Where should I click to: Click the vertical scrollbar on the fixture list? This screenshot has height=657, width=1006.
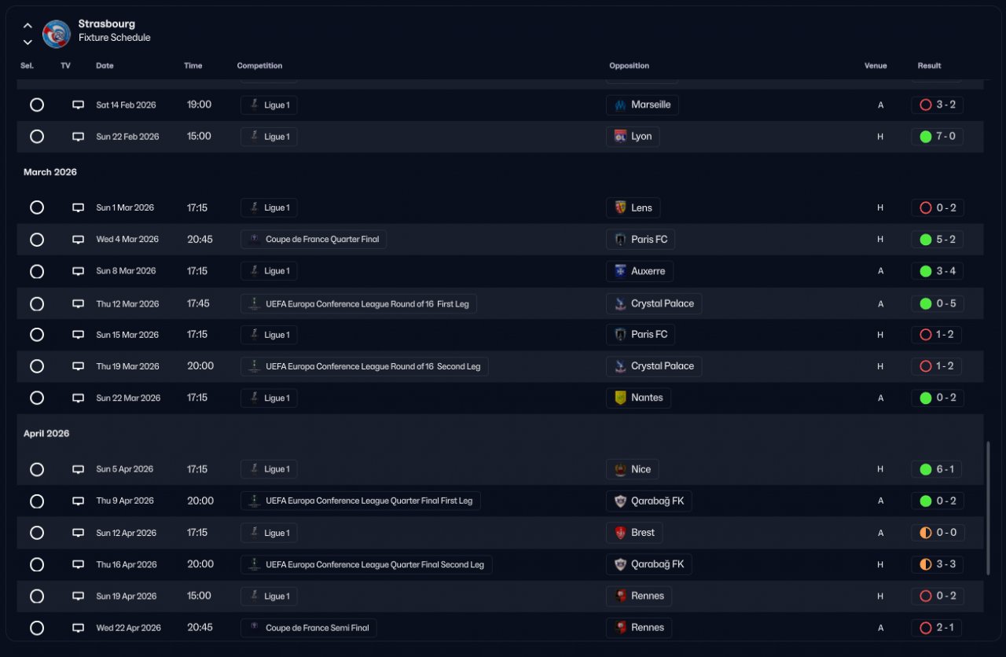989,508
